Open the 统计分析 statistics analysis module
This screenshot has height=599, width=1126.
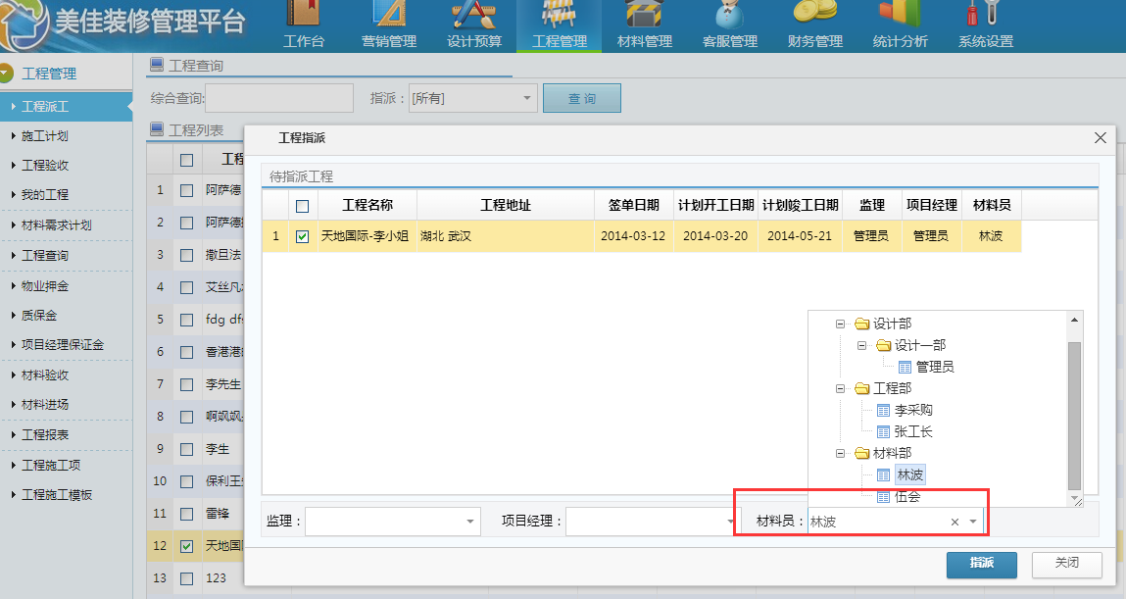[900, 29]
